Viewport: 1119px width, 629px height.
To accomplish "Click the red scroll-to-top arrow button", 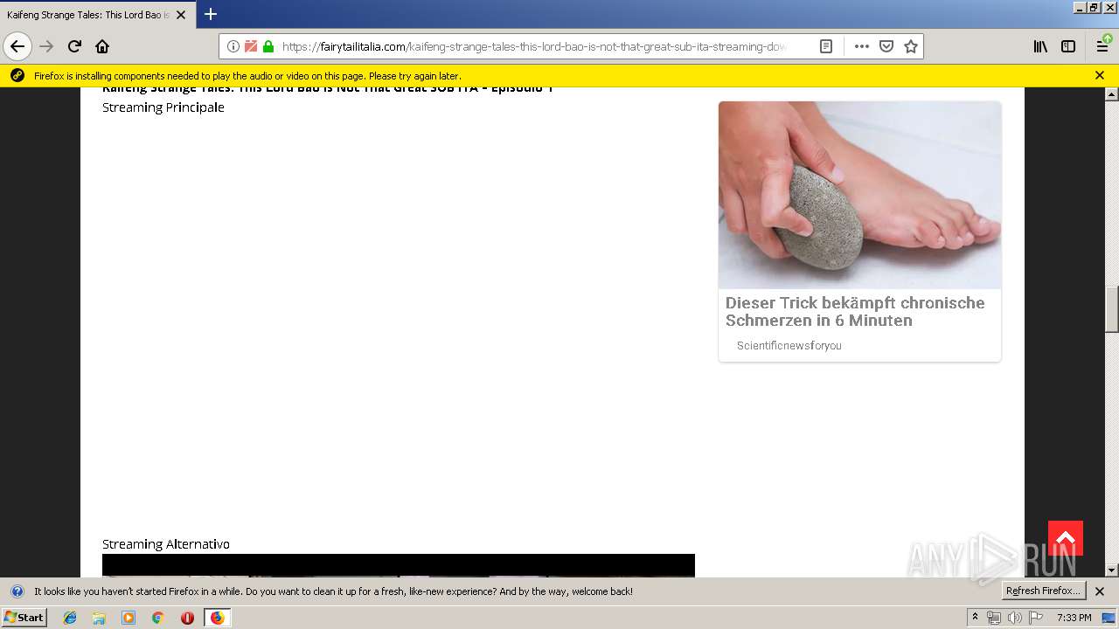I will pos(1066,538).
